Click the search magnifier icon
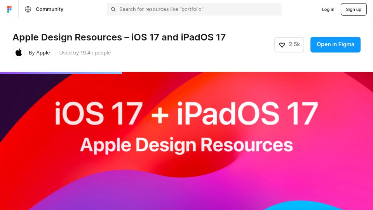 pos(113,9)
